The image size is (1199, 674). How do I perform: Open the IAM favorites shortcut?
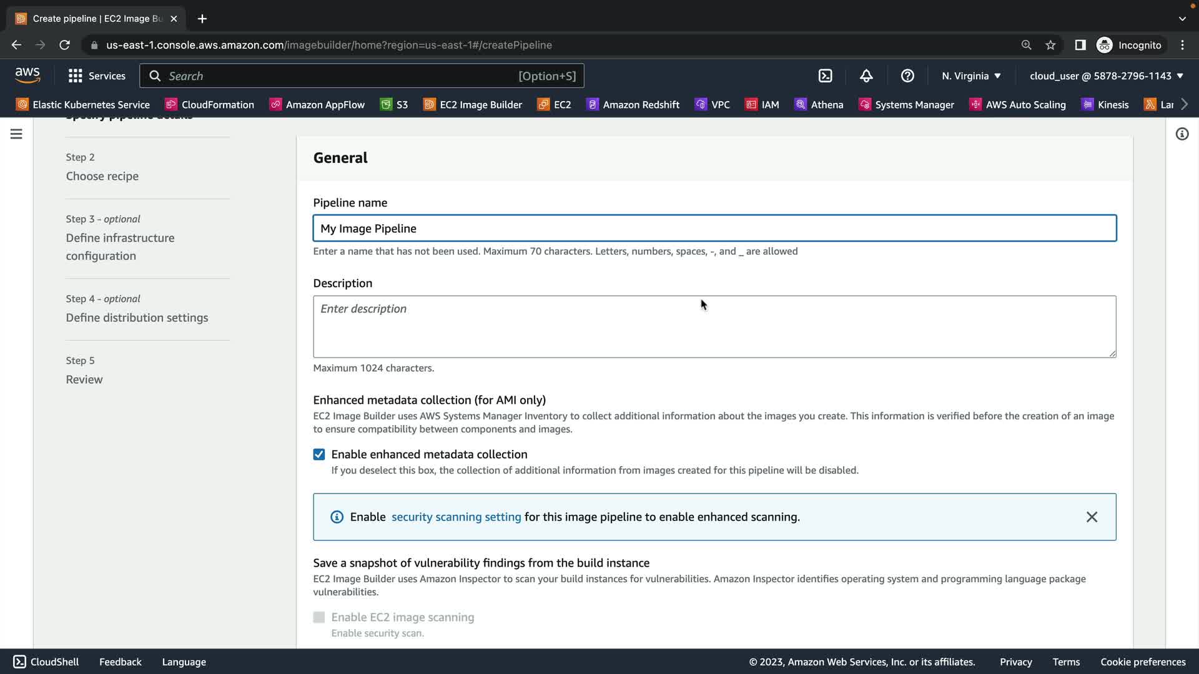[x=762, y=105]
